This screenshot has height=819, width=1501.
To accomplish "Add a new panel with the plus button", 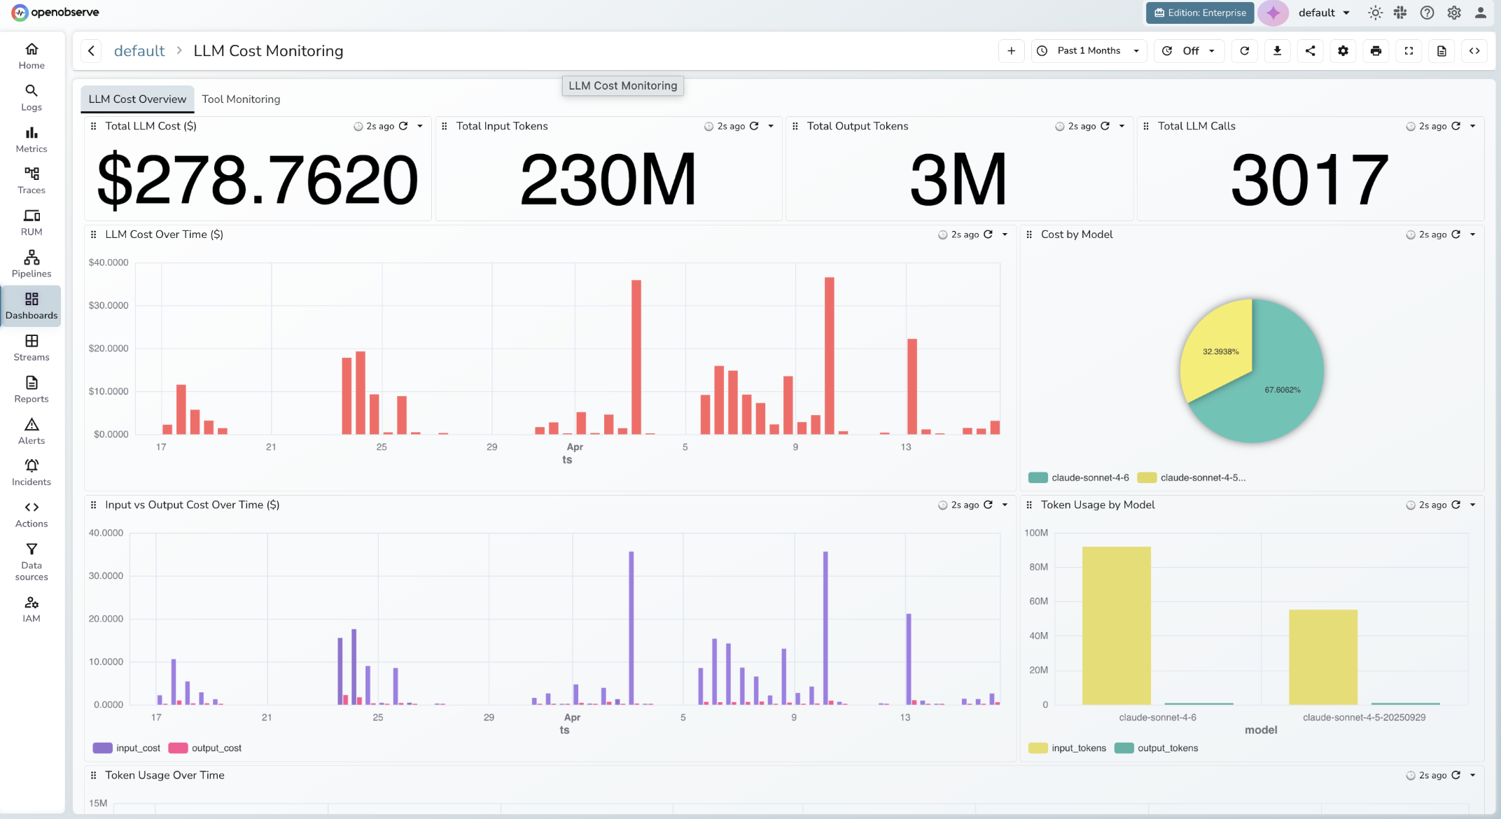I will click(1011, 50).
